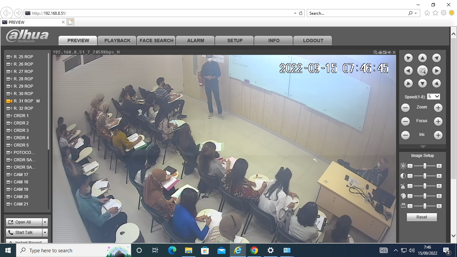
Task: Activate the 3D positioning button in PTZ center
Action: (423, 71)
